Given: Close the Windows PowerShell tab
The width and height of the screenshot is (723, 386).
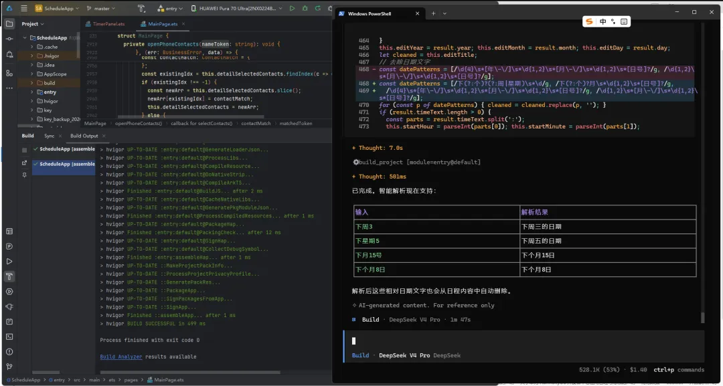Looking at the screenshot, I should coord(417,14).
